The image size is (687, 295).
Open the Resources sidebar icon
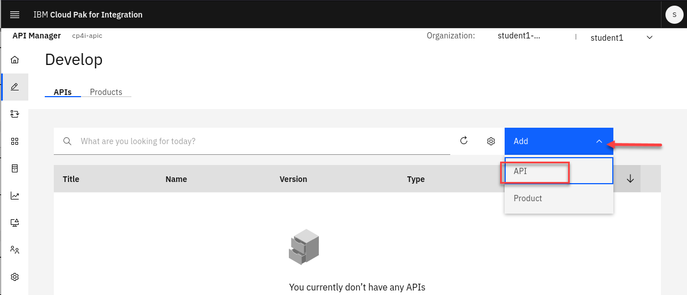pyautogui.click(x=15, y=168)
